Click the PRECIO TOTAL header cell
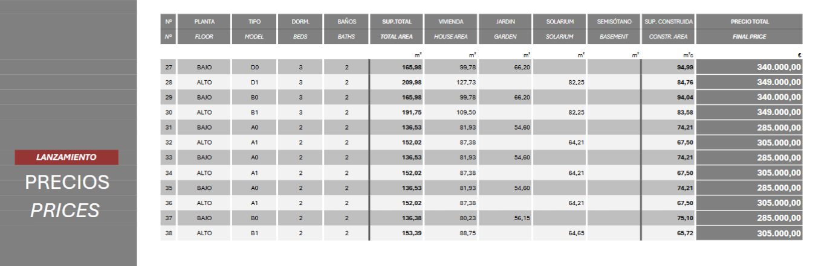Screen dimensions: 827x266 pyautogui.click(x=750, y=22)
